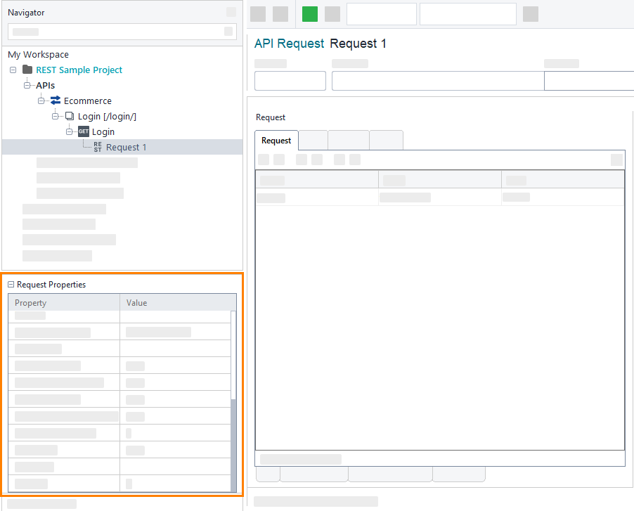Click the Ecommerce API arrows icon
This screenshot has width=634, height=511.
coord(55,101)
